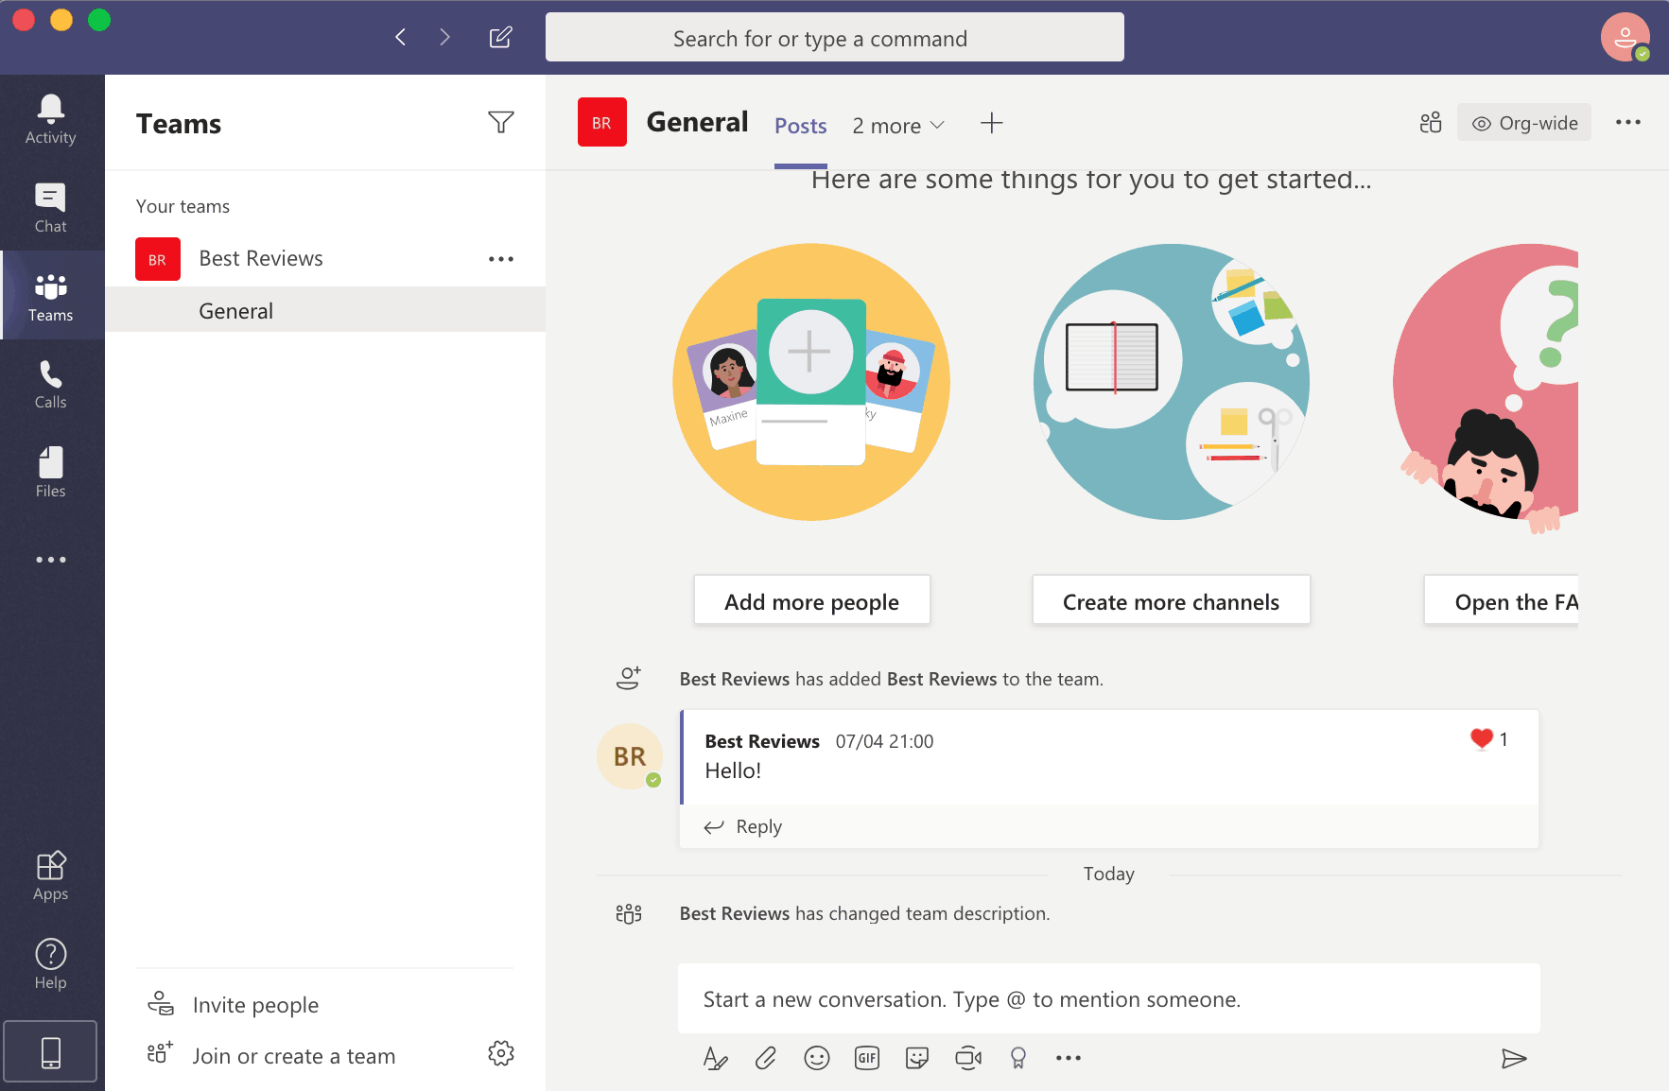Switch to the Posts tab
Screen dimensions: 1669x1091
tap(800, 125)
